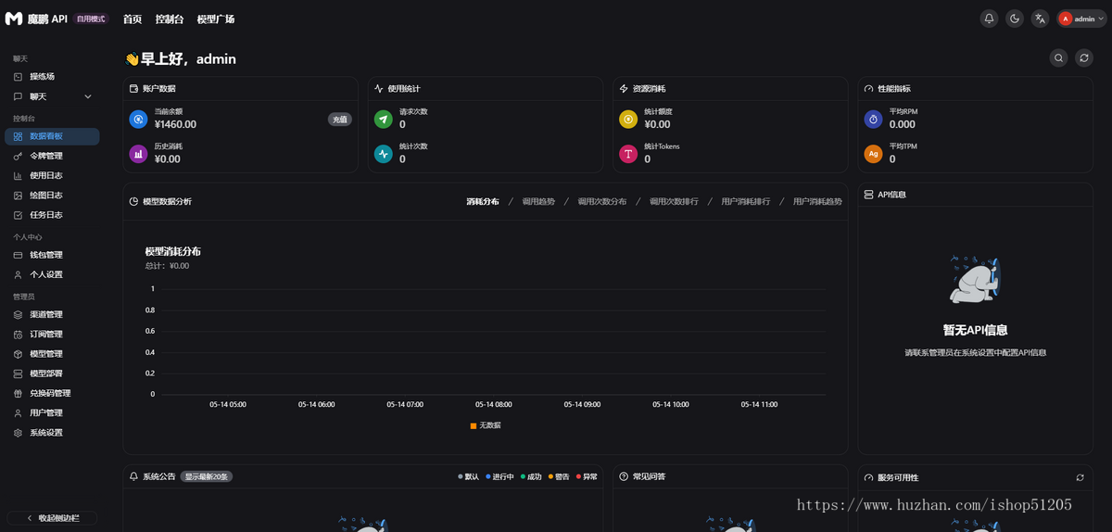
Task: Go to 首页 in top navigation
Action: coord(133,19)
